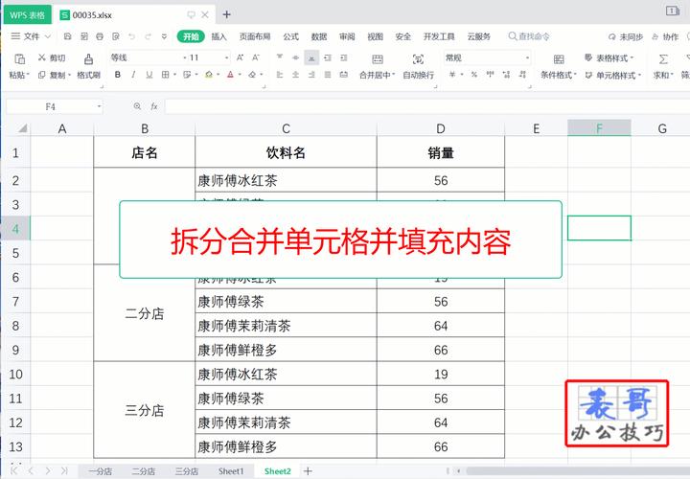Click the zoom magnifier icon by formula bar
Viewport: 690px width, 479px height.
[x=137, y=106]
